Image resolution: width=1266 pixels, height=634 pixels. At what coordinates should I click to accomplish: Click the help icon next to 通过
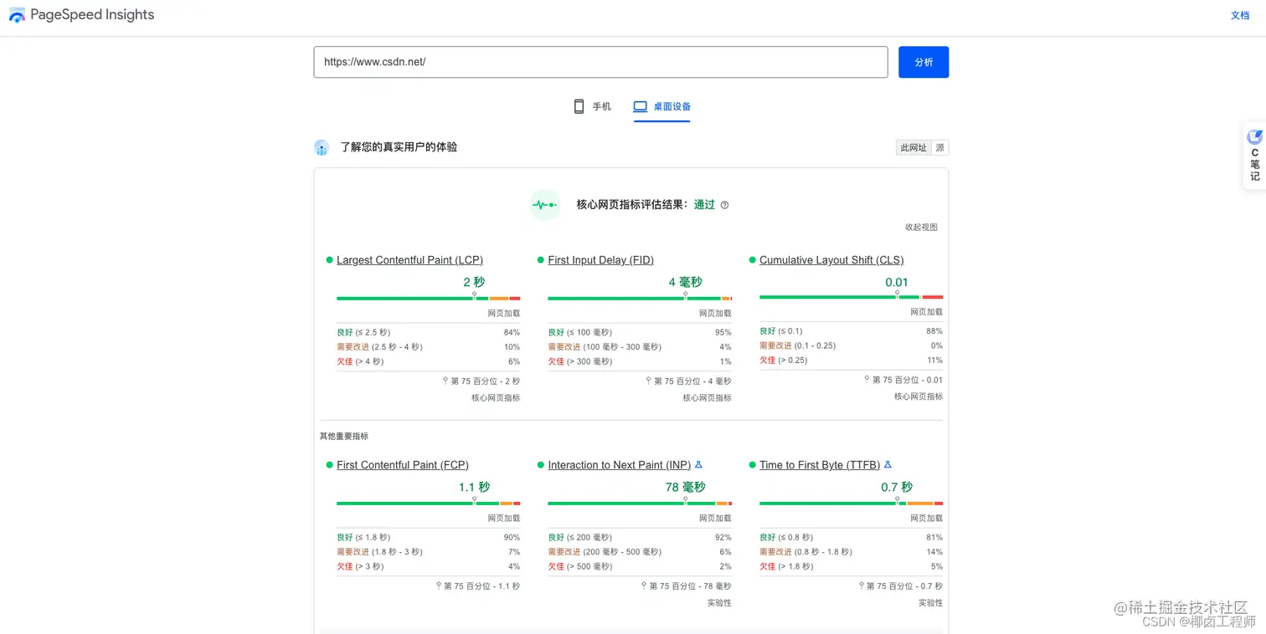pyautogui.click(x=724, y=205)
